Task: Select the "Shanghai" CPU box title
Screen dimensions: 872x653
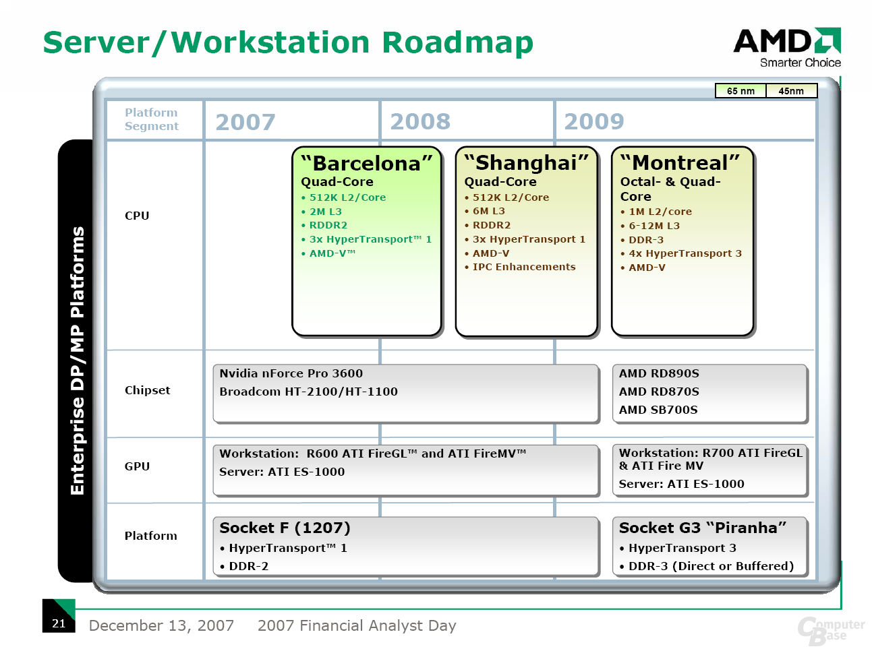Action: [x=526, y=162]
